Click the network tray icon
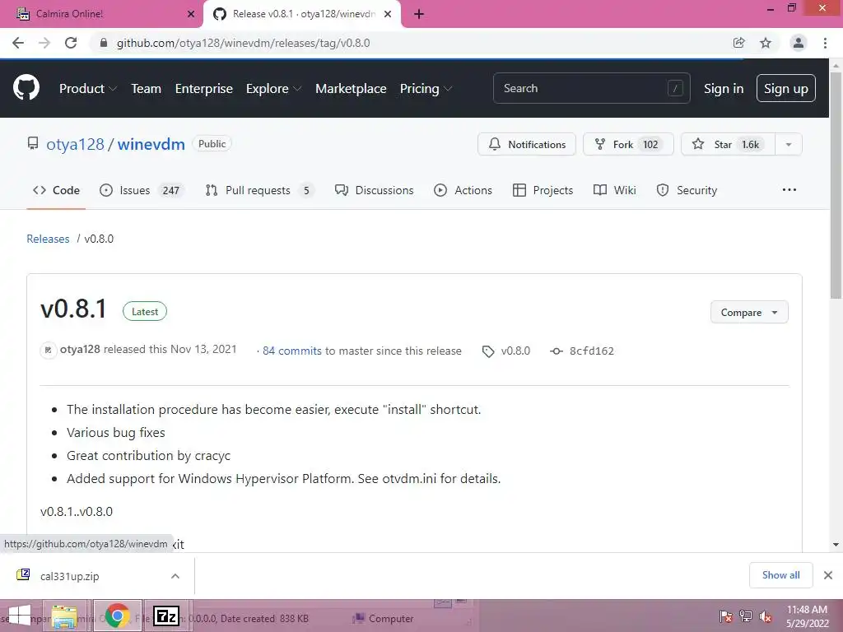Image resolution: width=843 pixels, height=632 pixels. click(746, 616)
